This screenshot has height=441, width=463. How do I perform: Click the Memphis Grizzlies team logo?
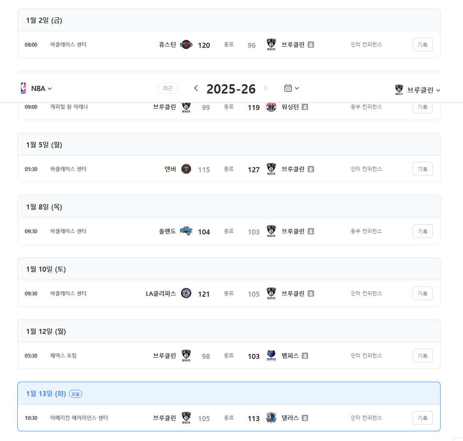(271, 356)
